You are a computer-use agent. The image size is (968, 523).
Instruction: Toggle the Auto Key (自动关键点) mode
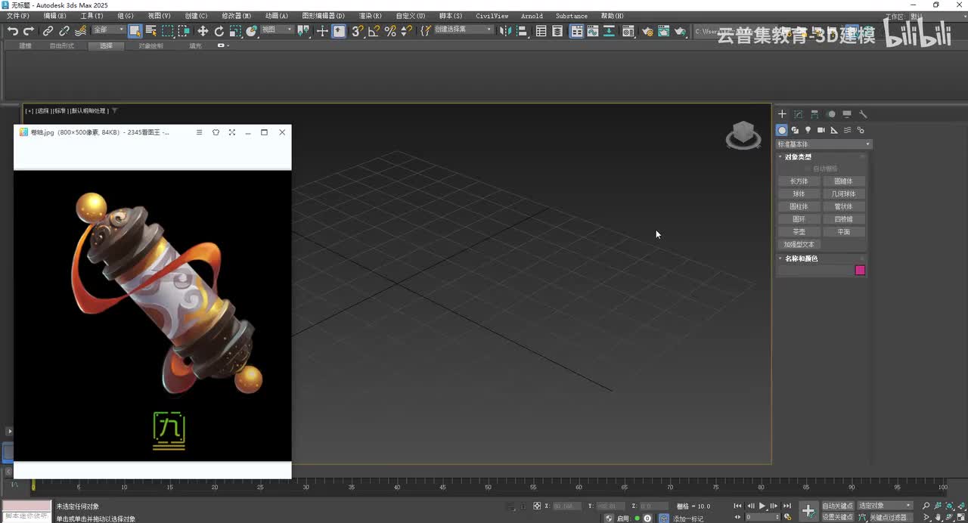pos(837,506)
